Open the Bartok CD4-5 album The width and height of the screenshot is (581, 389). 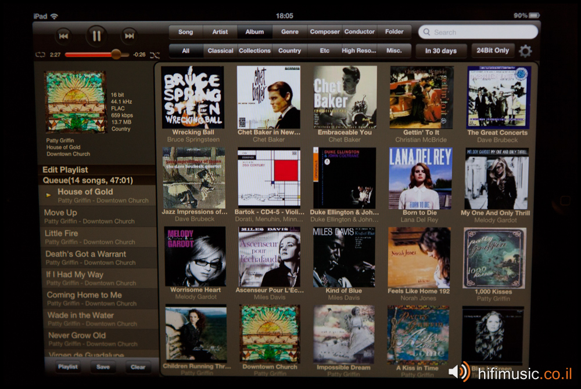[x=269, y=177]
